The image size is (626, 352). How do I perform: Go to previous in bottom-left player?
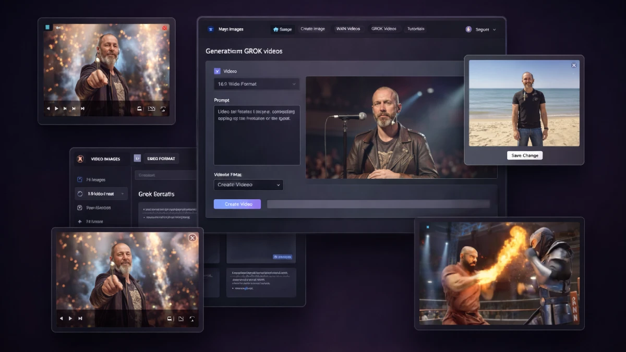point(62,318)
